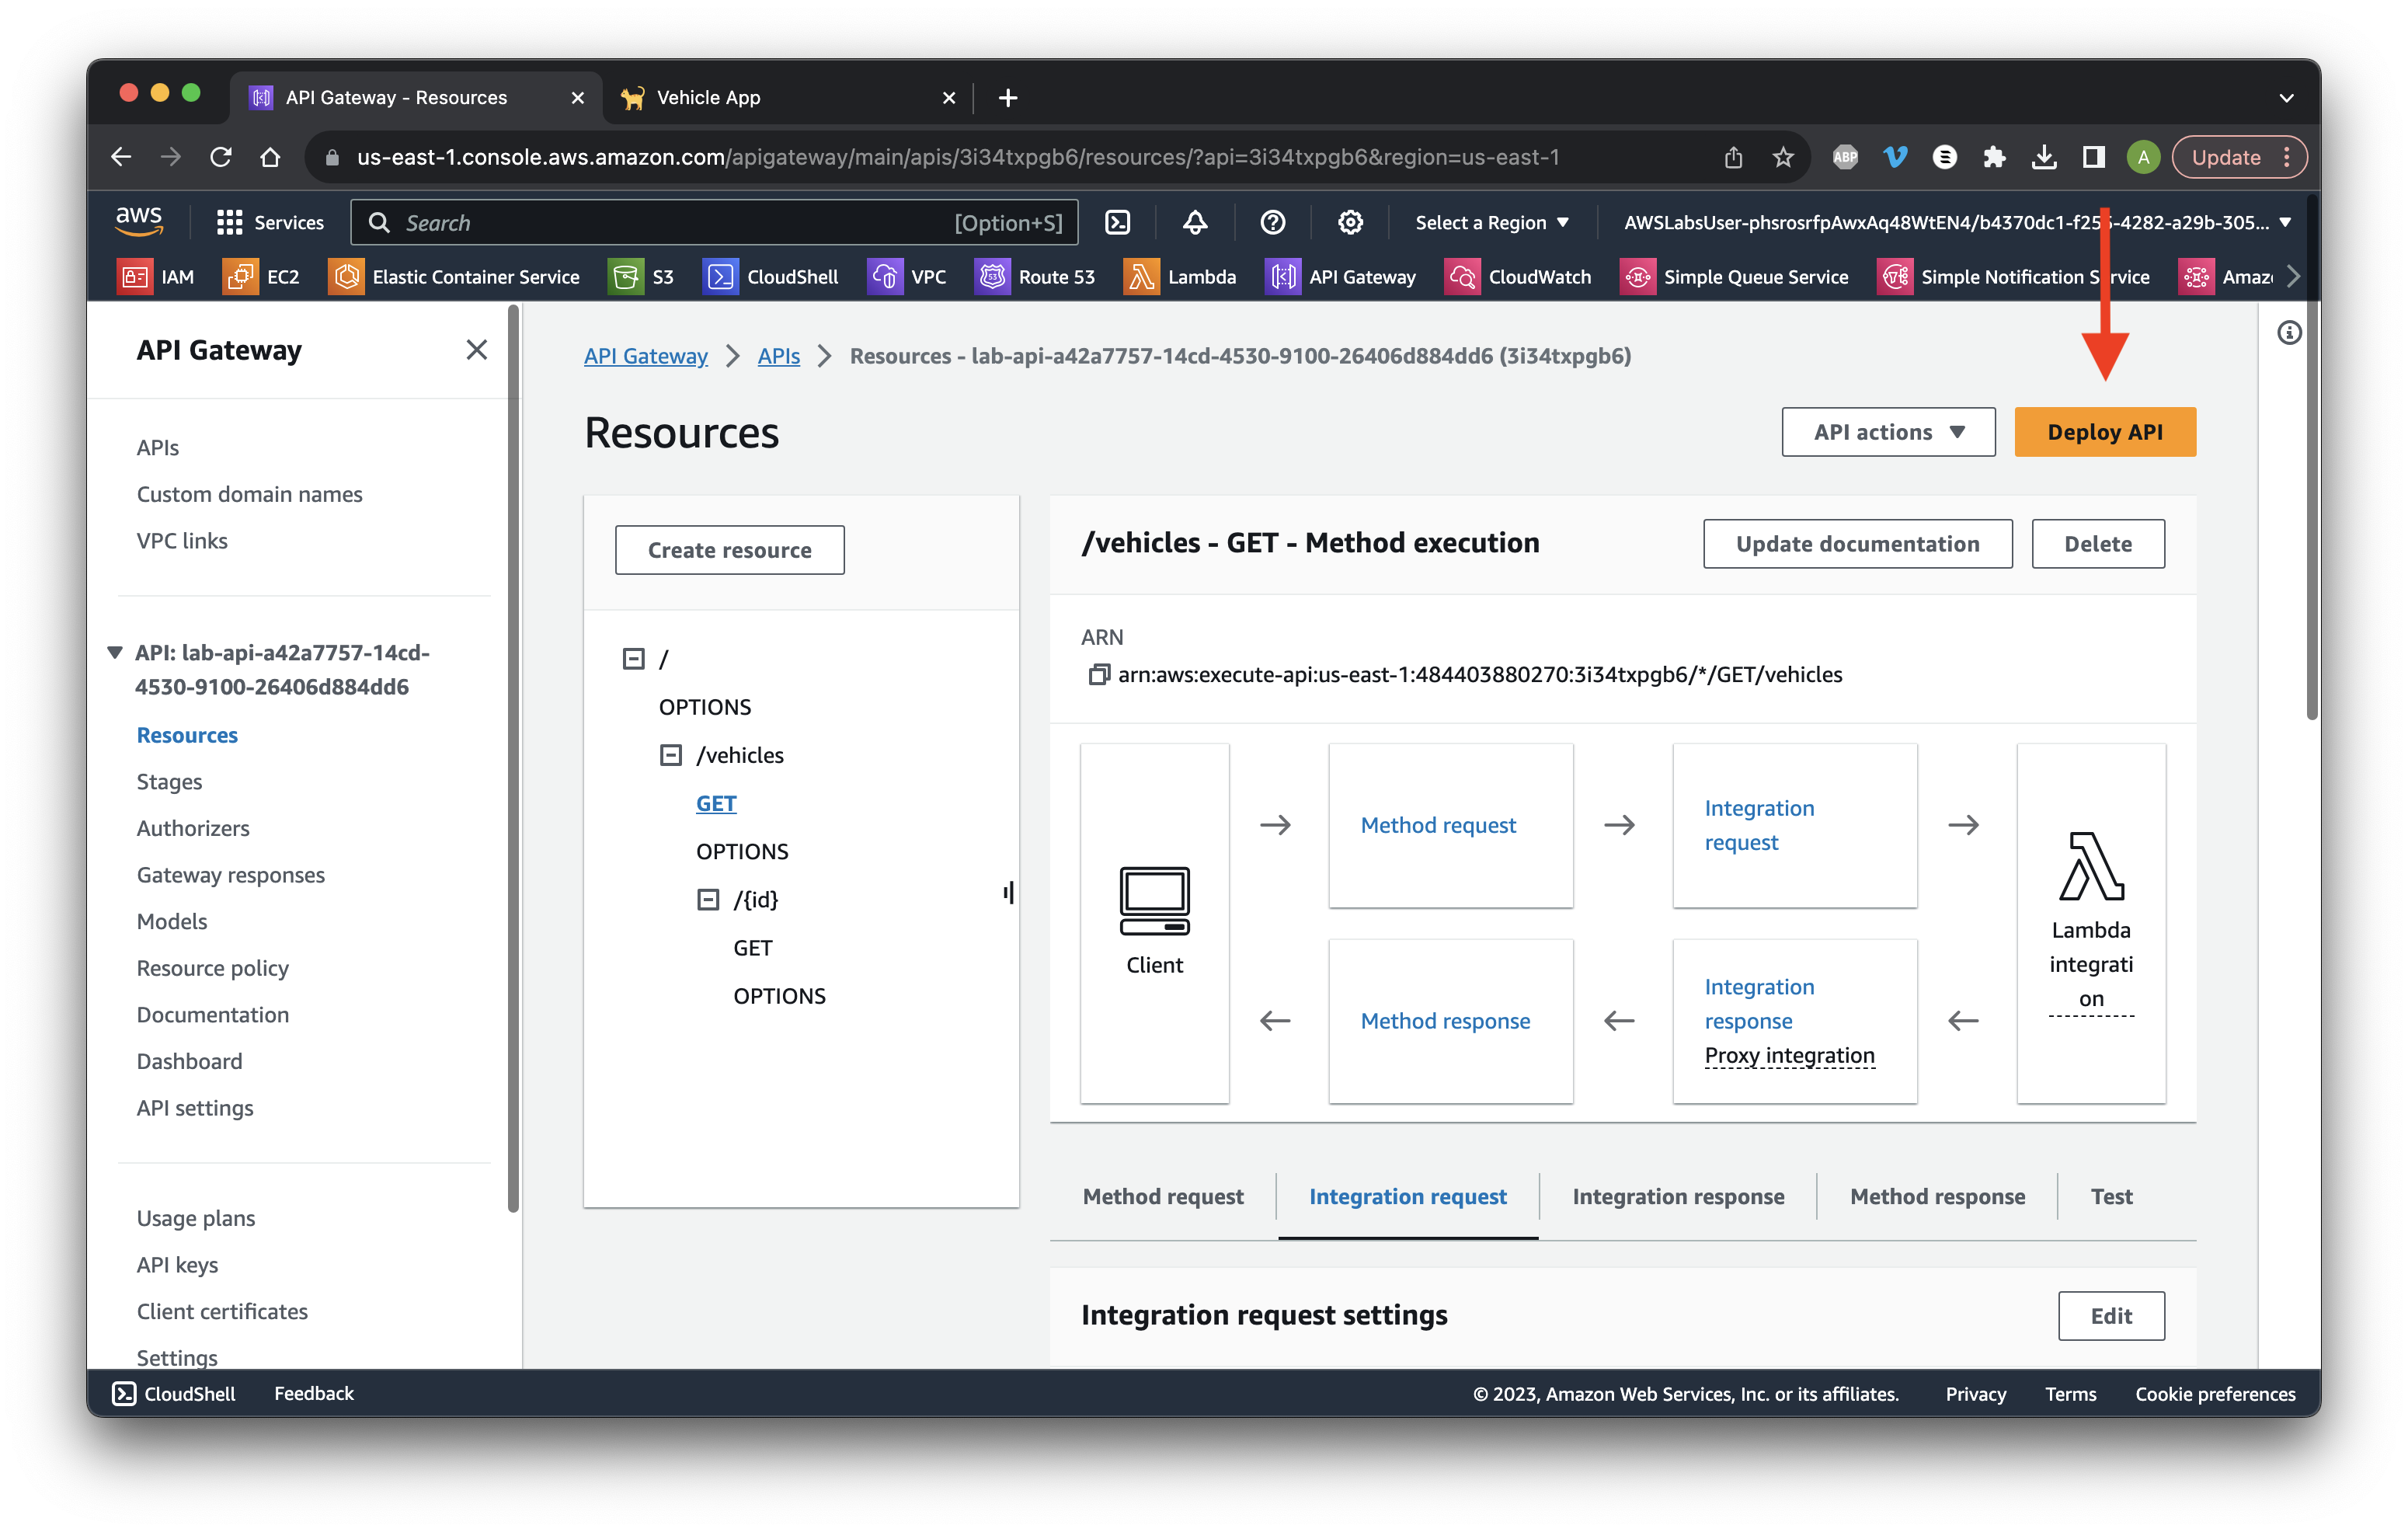
Task: Collapse the API lab-api section in sidebar
Action: point(115,652)
